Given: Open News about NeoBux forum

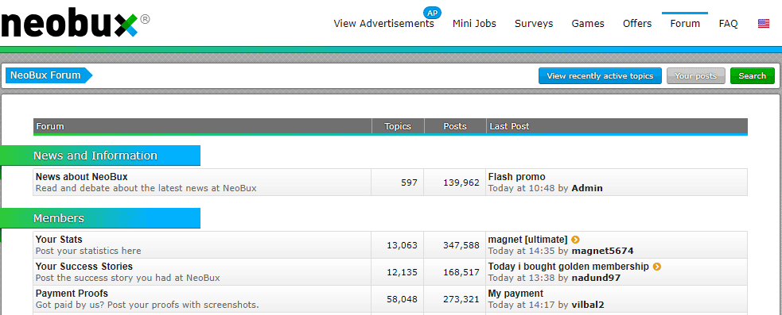Looking at the screenshot, I should point(82,177).
